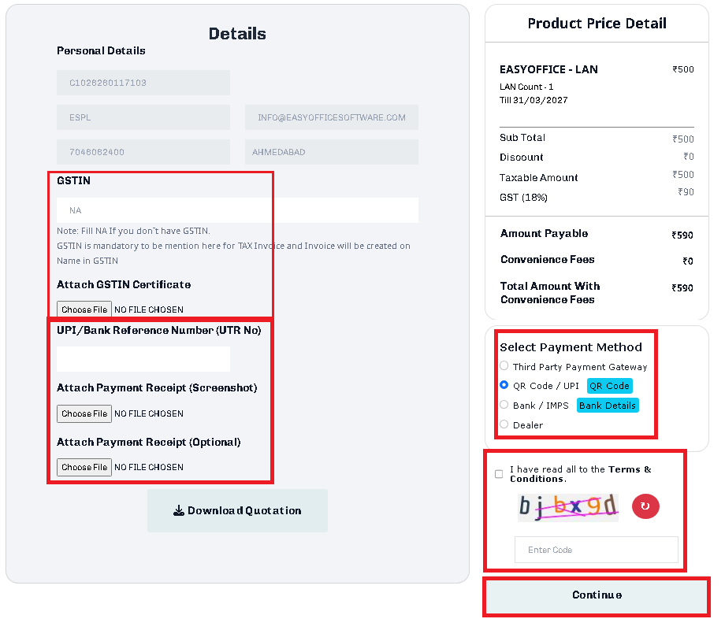The image size is (725, 630).
Task: Show Bank Details via blue badge
Action: 607,406
